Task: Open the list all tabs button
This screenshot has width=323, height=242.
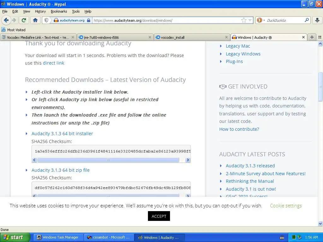Action: coord(320,37)
